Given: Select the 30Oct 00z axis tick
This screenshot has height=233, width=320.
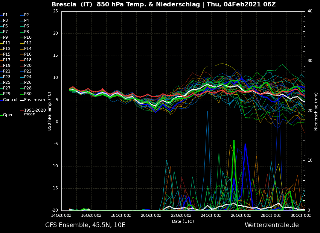Looking at the screenshot, I should tap(300, 215).
